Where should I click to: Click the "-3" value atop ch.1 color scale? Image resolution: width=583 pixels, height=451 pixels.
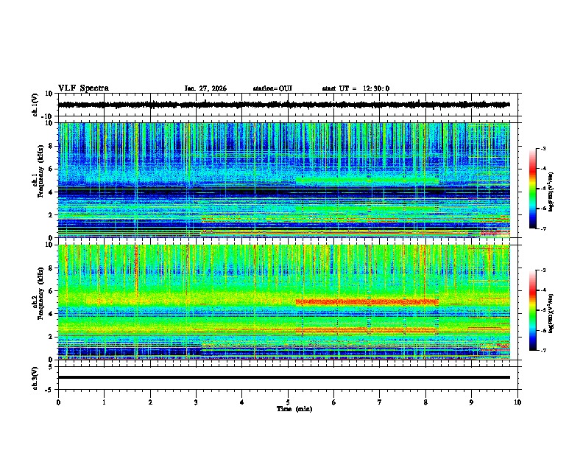point(543,148)
